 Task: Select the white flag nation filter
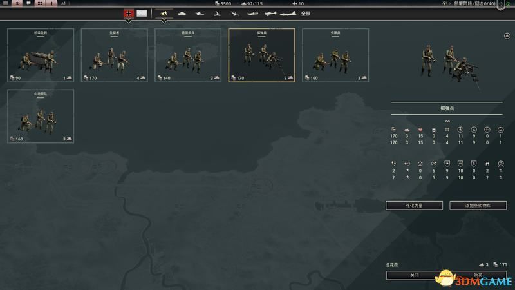tap(142, 14)
